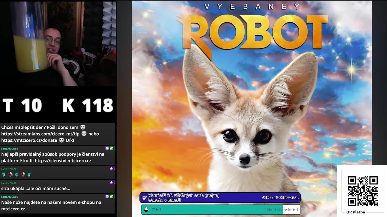Click the 'K 118' counter
This screenshot has width=387, height=217.
(88, 105)
